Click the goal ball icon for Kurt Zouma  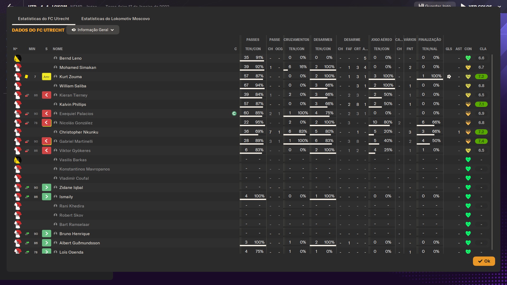449,77
